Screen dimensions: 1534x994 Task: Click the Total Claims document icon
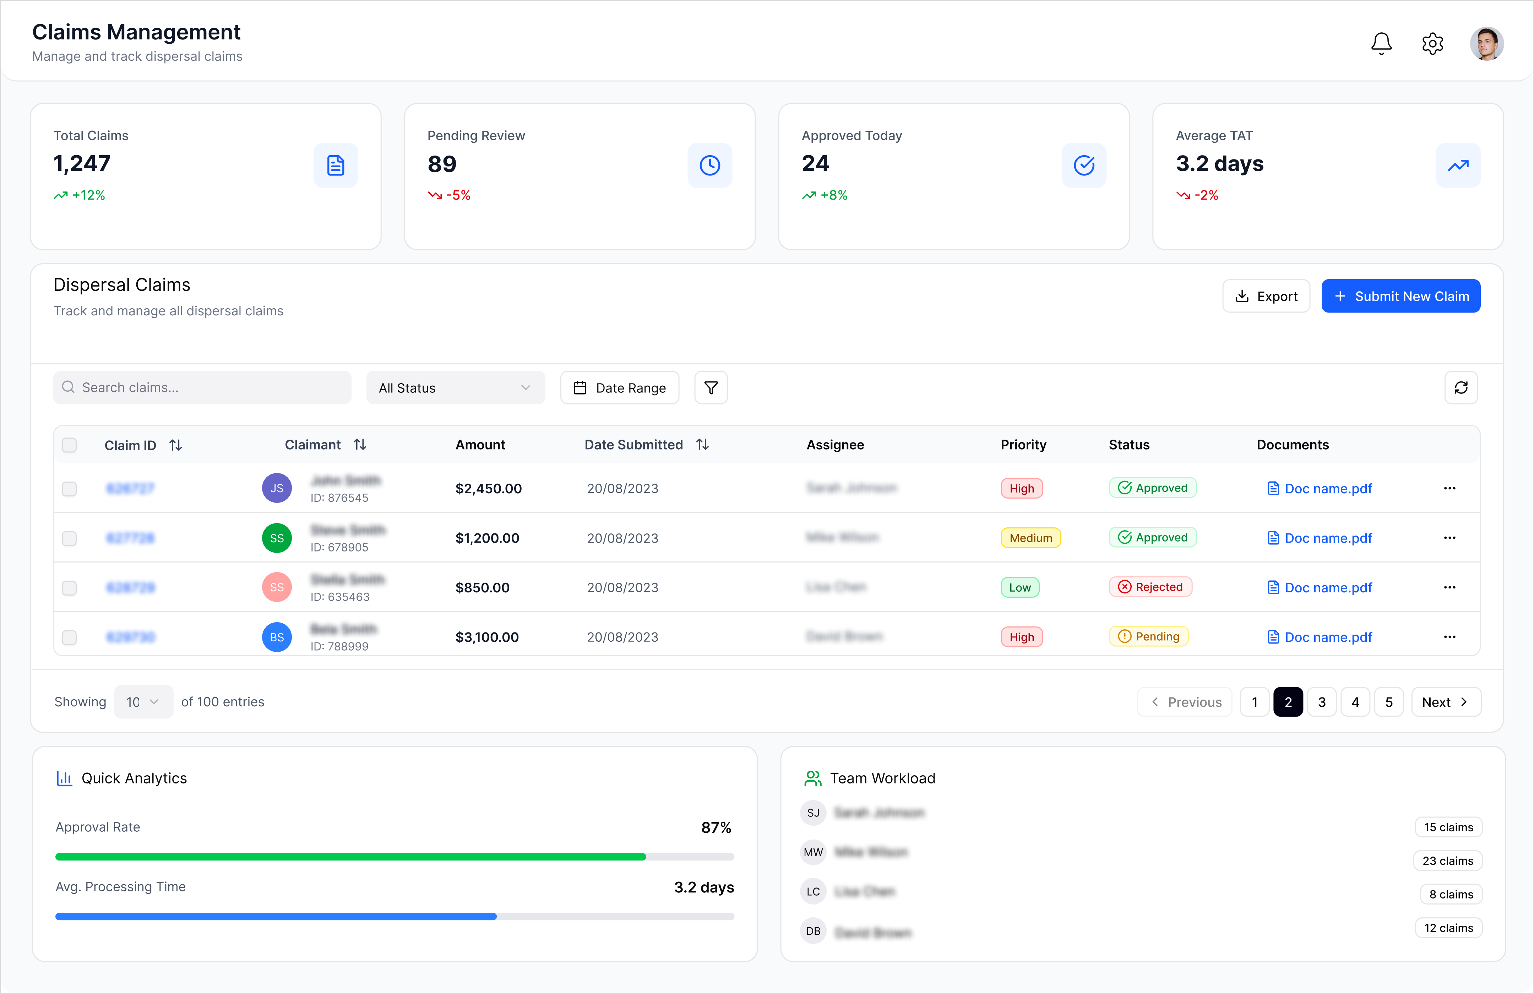point(335,165)
